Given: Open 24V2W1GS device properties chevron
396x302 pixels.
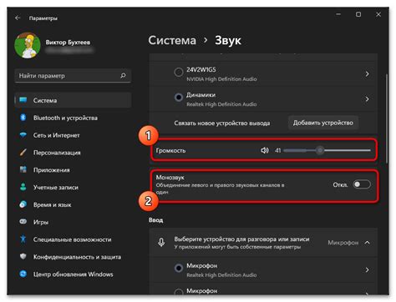Looking at the screenshot, I should point(367,73).
